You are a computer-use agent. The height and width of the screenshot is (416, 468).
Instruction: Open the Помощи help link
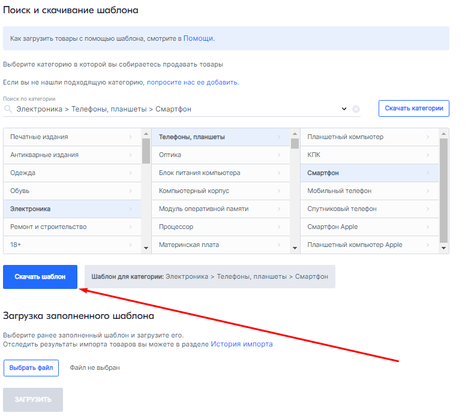click(198, 38)
